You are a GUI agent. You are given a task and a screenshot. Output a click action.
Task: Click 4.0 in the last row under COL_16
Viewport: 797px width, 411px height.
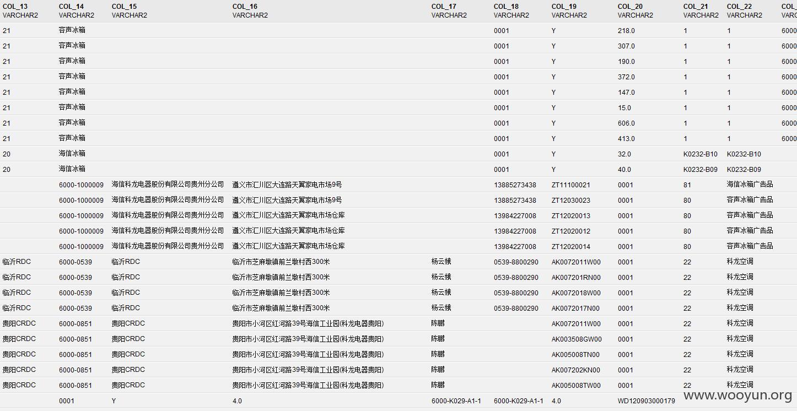(237, 401)
